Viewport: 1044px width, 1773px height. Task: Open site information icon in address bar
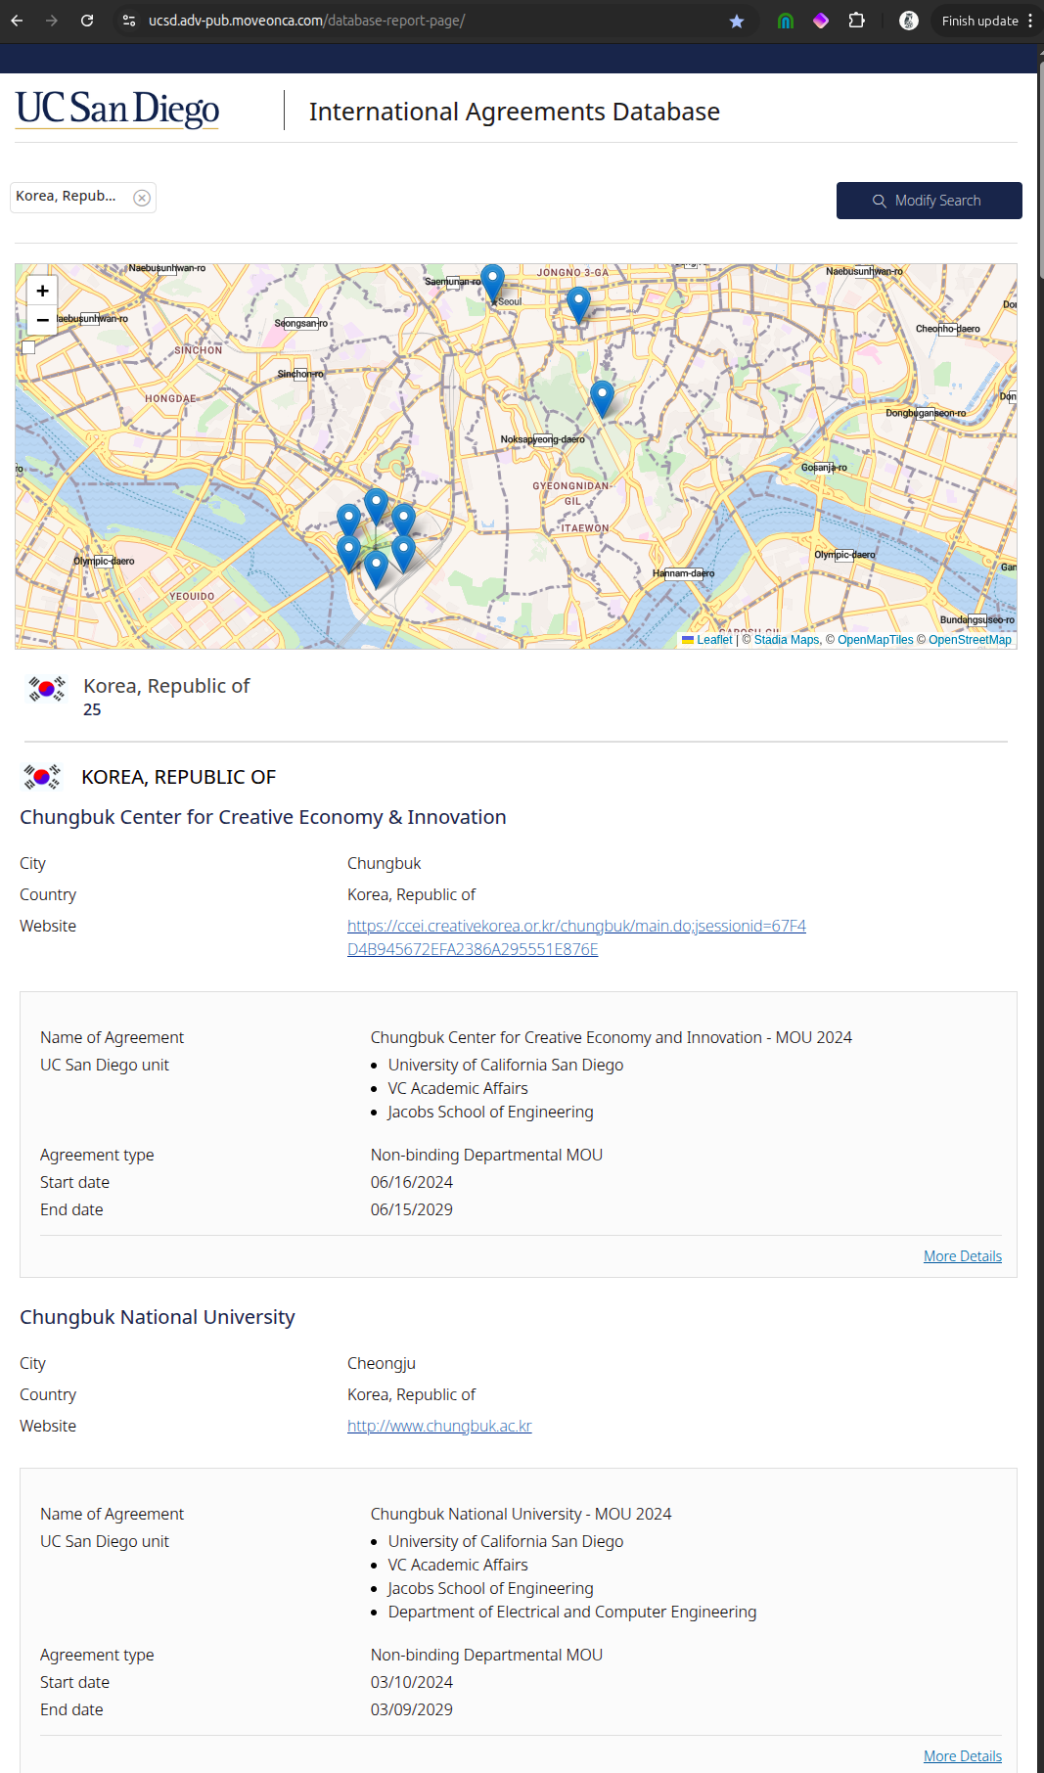128,21
